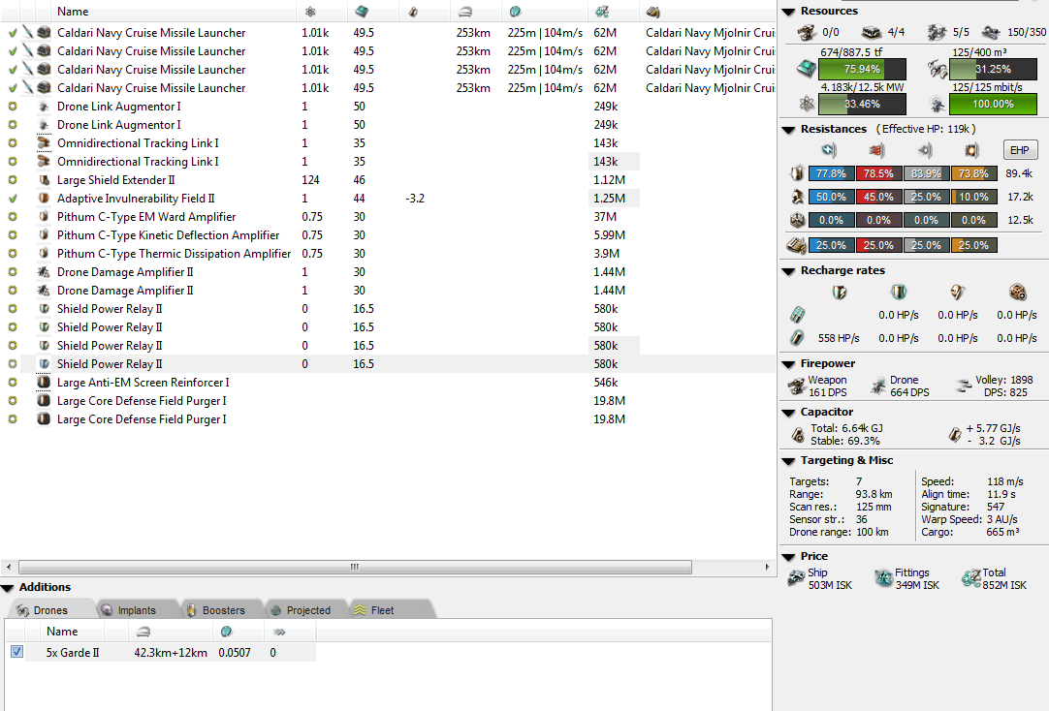Toggle state of first Drone Damage Amplifier II
The image size is (1049, 711).
pos(12,272)
